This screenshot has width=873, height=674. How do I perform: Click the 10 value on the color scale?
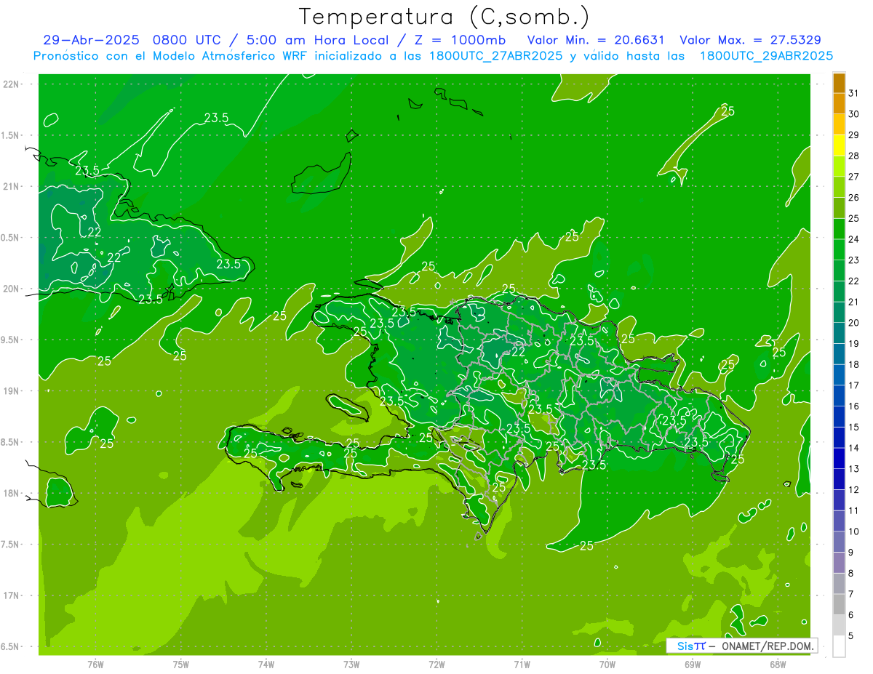tap(853, 531)
